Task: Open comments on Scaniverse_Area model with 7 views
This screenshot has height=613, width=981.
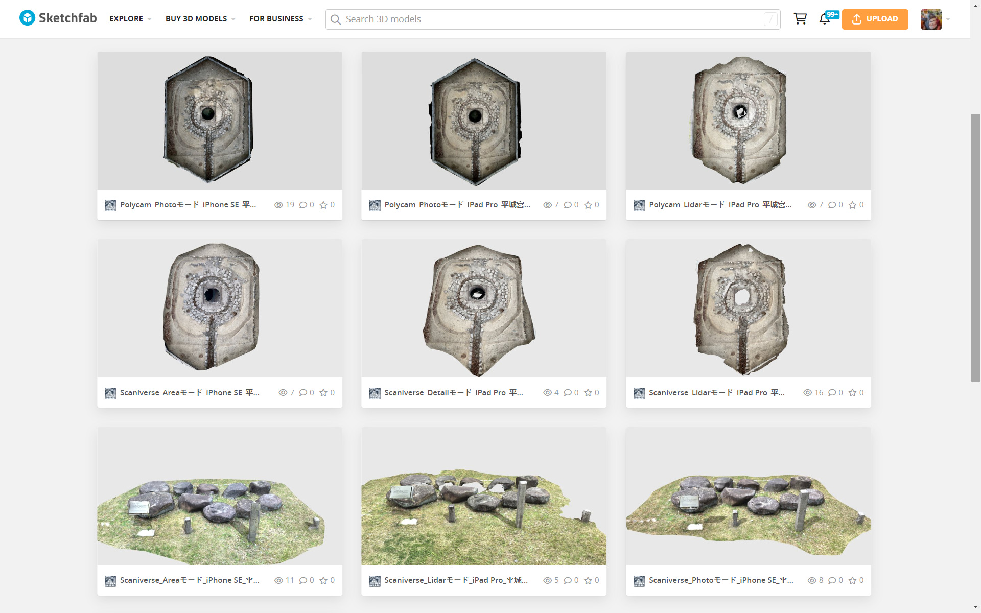Action: [303, 393]
